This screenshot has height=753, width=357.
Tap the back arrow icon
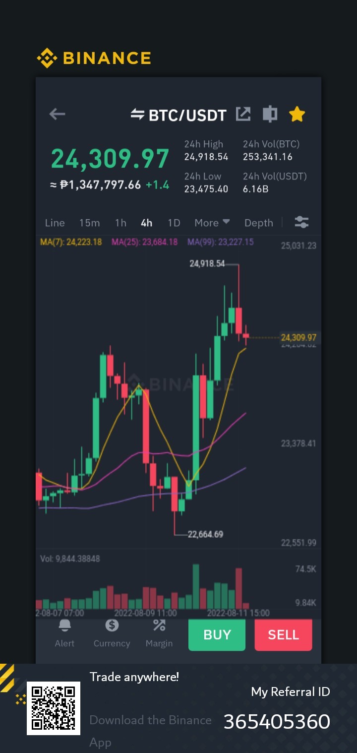[58, 114]
